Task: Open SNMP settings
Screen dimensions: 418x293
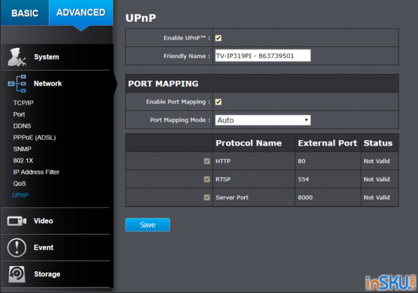Action: click(x=22, y=149)
